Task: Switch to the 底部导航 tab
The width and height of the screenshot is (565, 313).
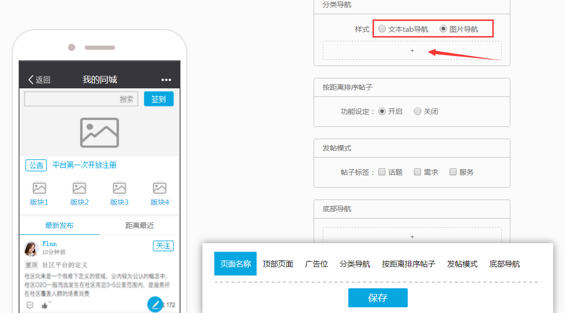Action: [505, 264]
